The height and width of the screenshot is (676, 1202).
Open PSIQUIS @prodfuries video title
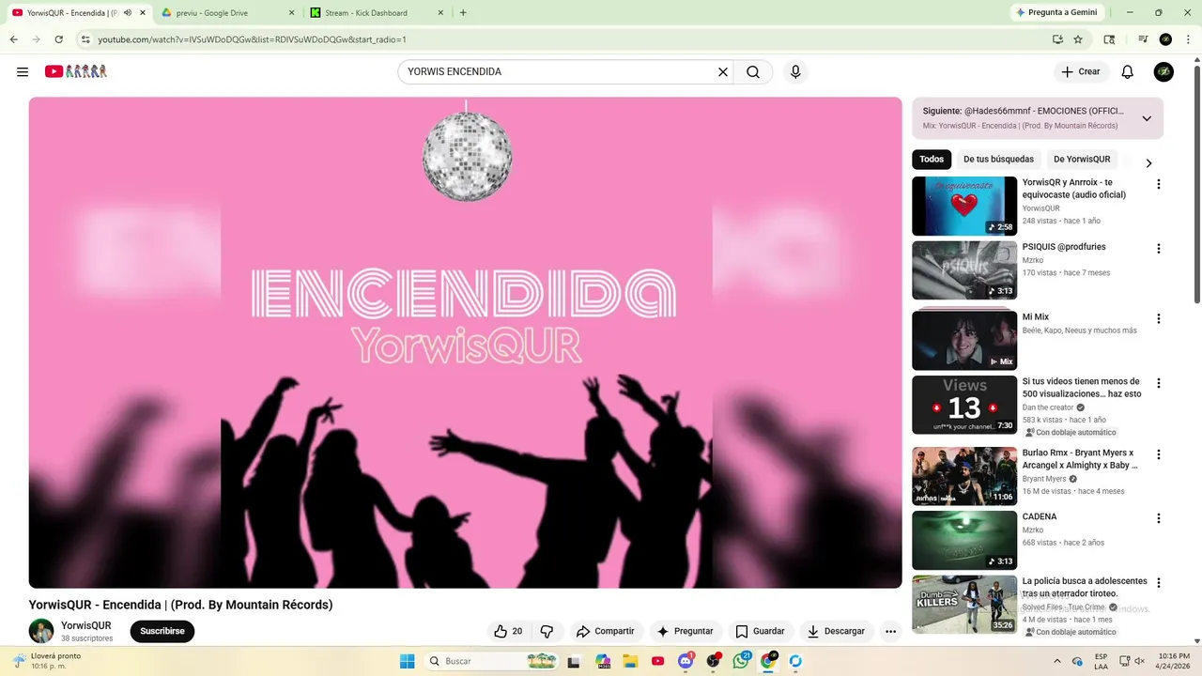click(x=1064, y=247)
